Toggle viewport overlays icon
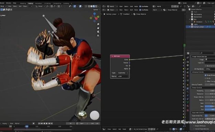This screenshot has width=215, height=132. point(80,6)
